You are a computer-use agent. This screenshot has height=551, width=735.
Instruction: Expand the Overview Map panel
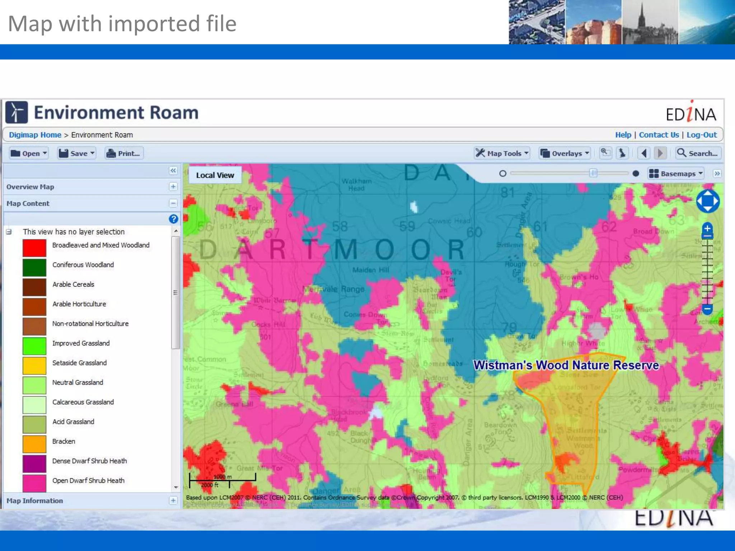pos(173,187)
